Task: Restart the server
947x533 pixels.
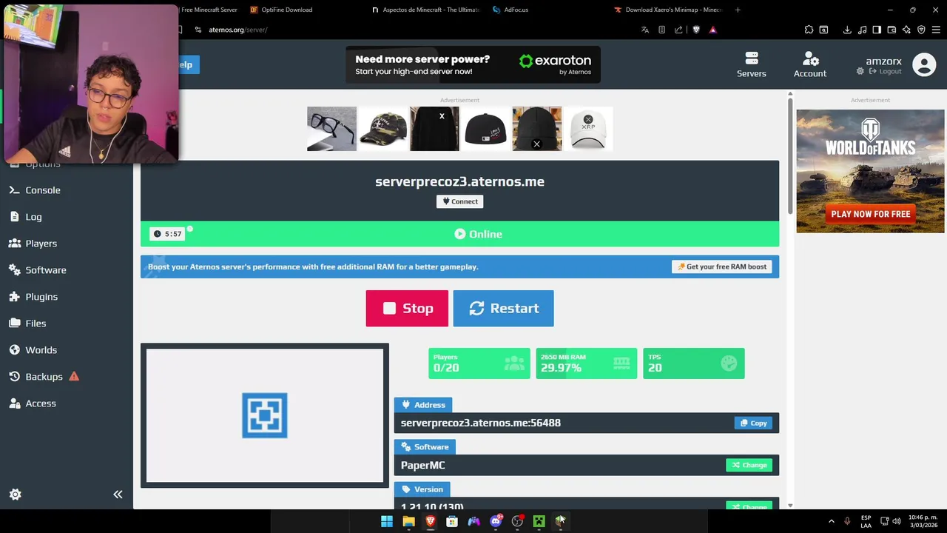Action: (x=503, y=308)
